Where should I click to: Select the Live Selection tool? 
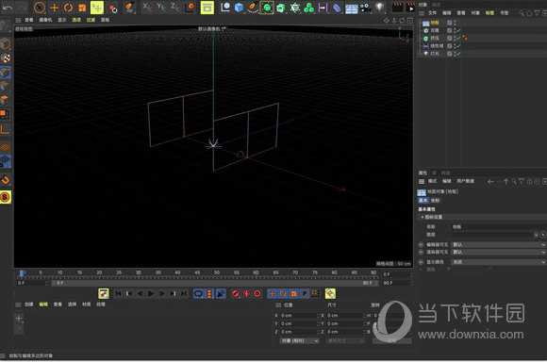pyautogui.click(x=40, y=8)
